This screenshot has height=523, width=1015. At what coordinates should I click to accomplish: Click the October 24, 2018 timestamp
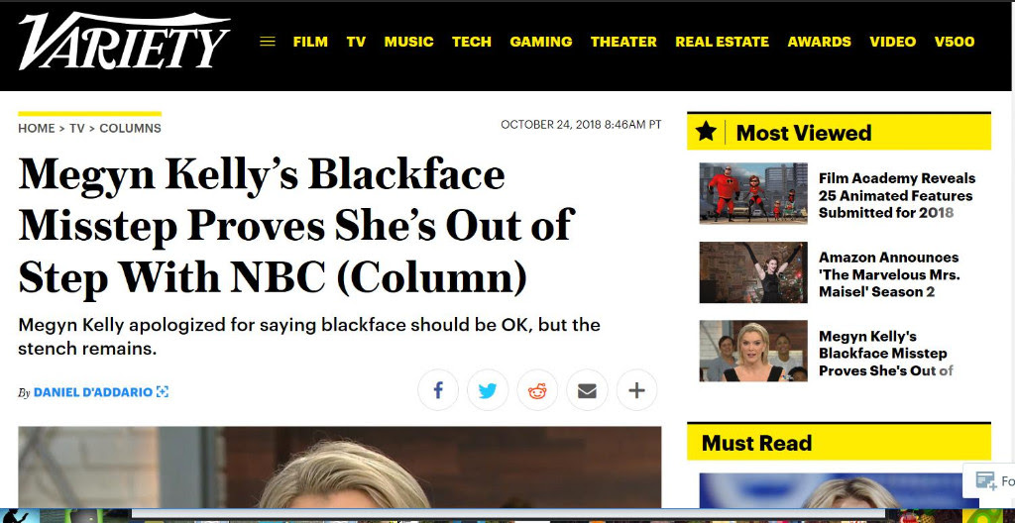point(581,124)
